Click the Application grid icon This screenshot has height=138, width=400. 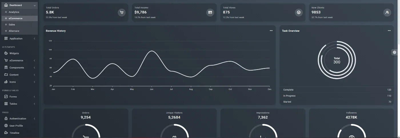(6, 39)
